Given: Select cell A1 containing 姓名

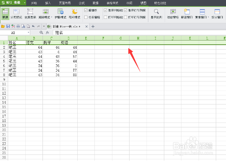Looking at the screenshot, I should (17, 43).
